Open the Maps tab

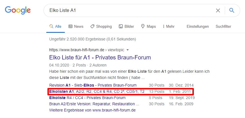point(148,26)
